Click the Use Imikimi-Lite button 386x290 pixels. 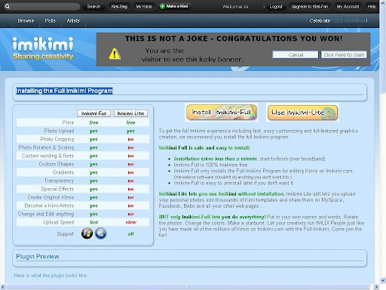[302, 113]
